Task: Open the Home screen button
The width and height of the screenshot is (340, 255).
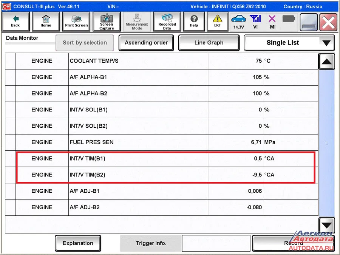Action: click(46, 22)
